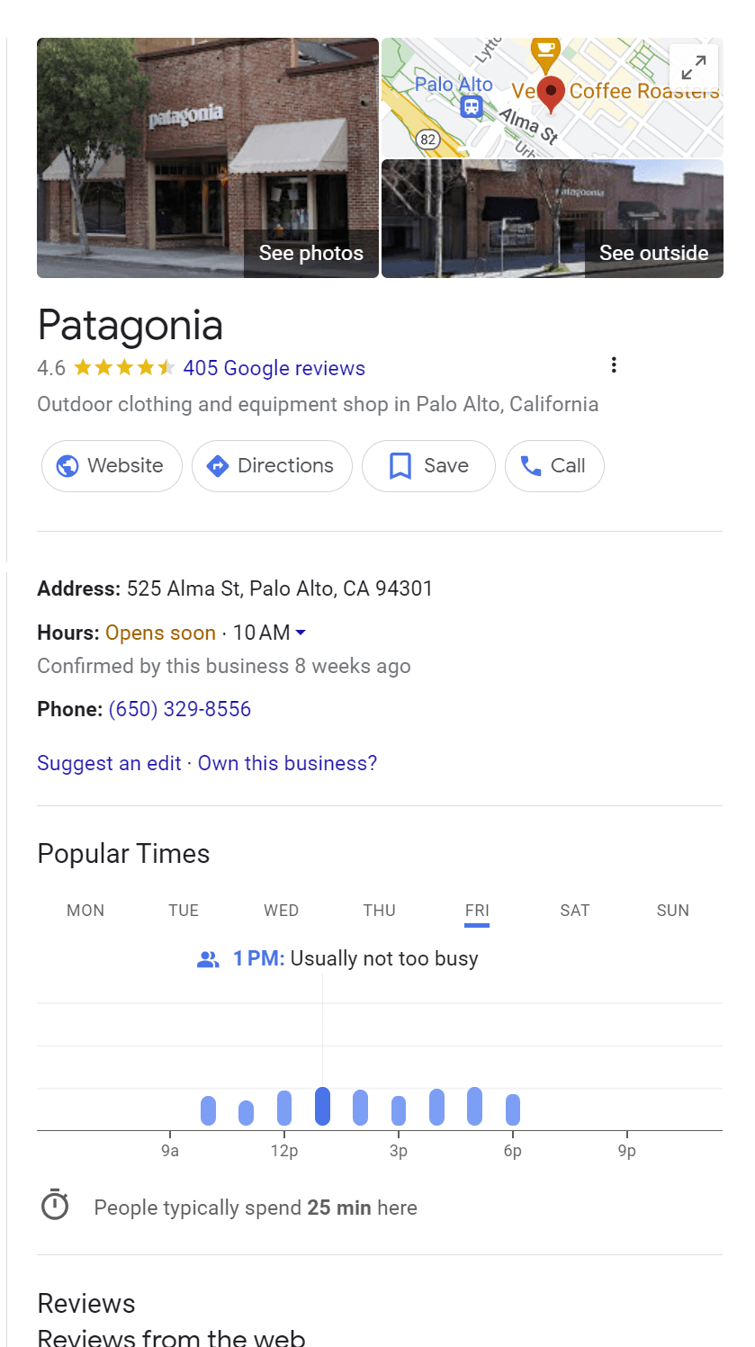755x1347 pixels.
Task: Click the globe icon on the Website button
Action: [68, 466]
